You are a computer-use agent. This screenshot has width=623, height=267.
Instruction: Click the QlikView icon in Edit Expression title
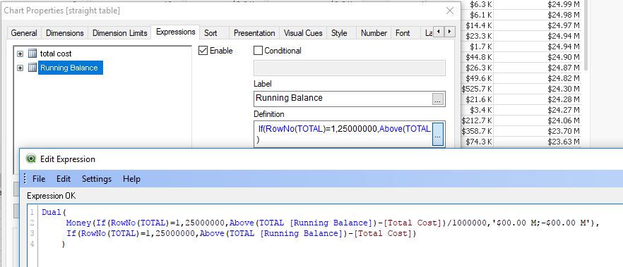pyautogui.click(x=30, y=159)
